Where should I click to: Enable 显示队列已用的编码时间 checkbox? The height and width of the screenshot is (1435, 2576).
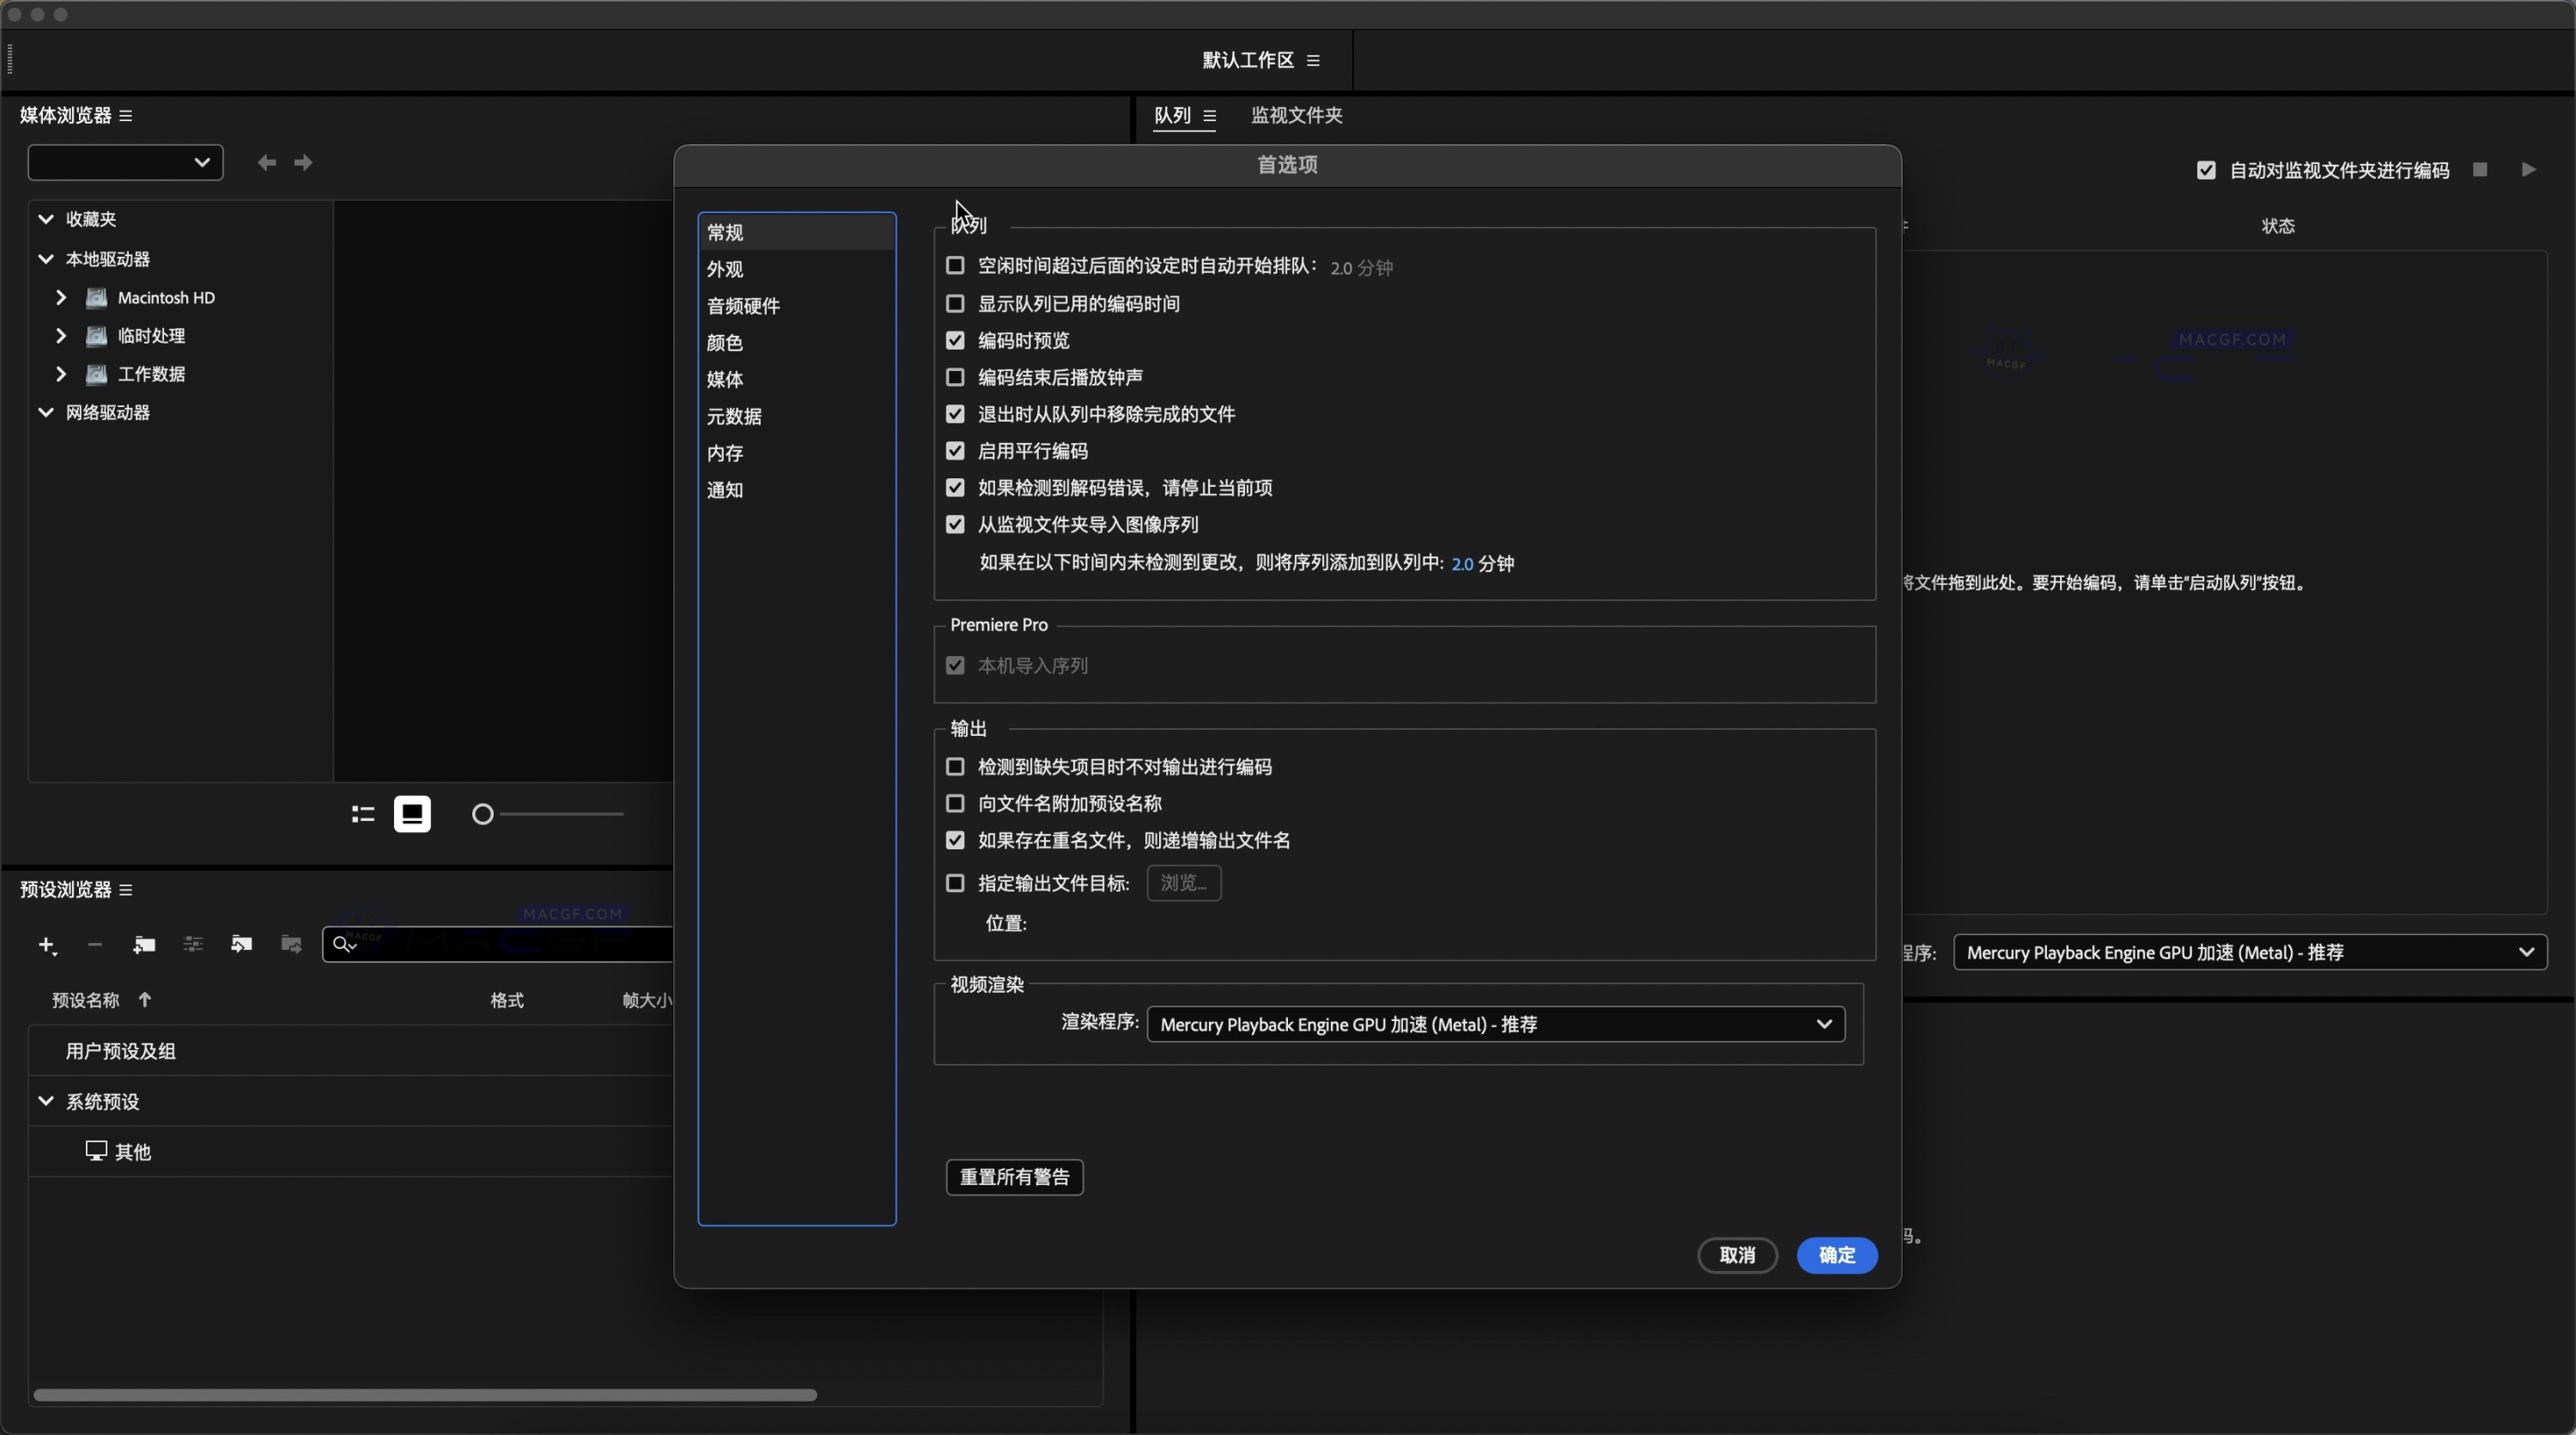(x=955, y=304)
